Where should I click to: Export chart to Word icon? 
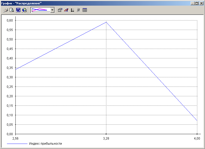pyautogui.click(x=18, y=10)
